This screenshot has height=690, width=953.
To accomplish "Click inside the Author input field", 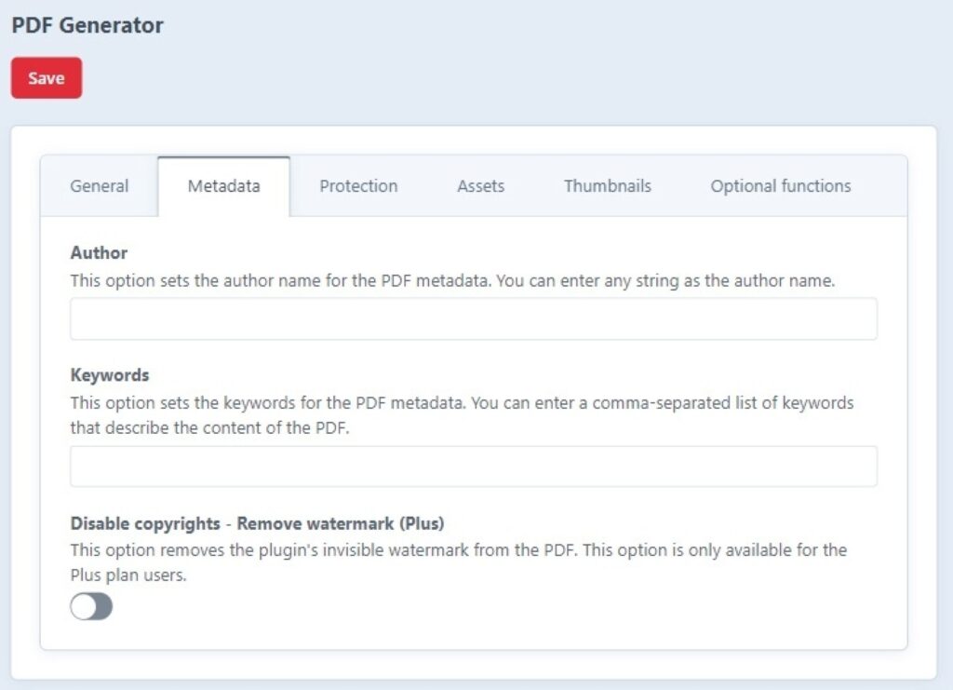I will pos(472,318).
